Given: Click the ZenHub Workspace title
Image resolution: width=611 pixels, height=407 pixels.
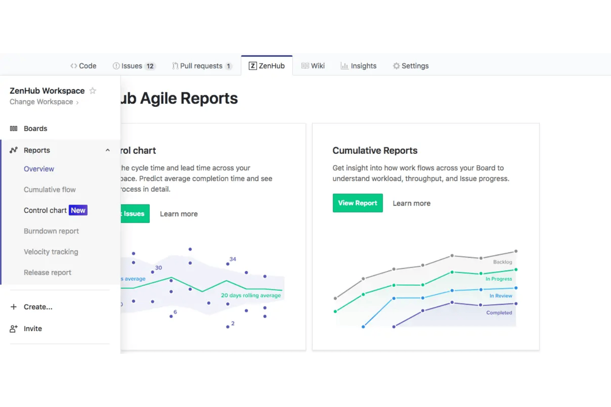Looking at the screenshot, I should [47, 91].
